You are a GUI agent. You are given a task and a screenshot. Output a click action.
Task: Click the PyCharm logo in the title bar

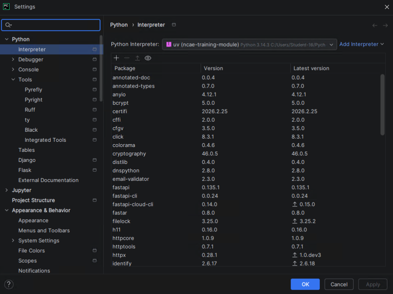point(6,6)
